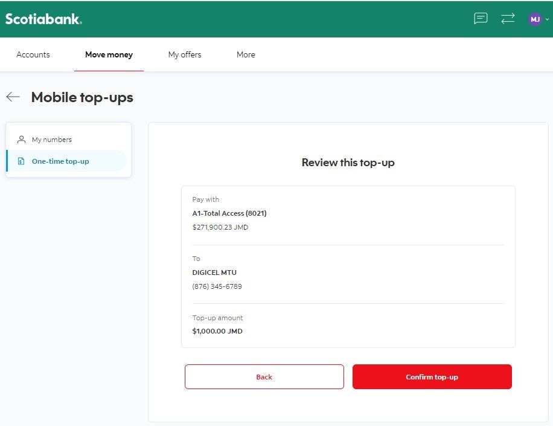The width and height of the screenshot is (553, 426).
Task: Click the Scotiabank logo
Action: pos(43,19)
